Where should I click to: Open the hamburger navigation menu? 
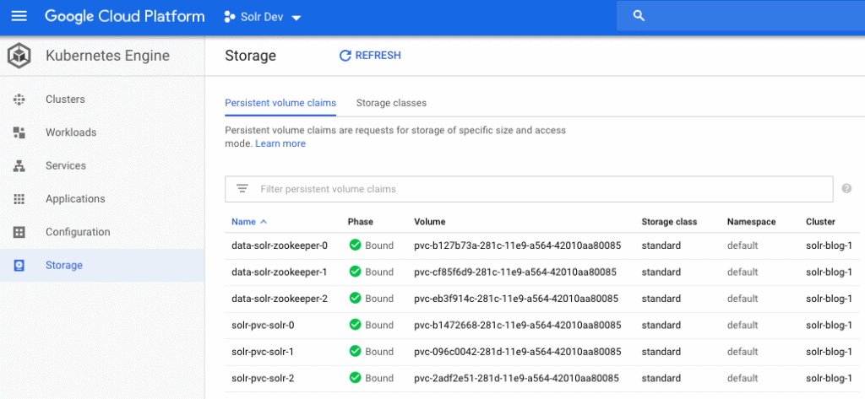[x=19, y=16]
